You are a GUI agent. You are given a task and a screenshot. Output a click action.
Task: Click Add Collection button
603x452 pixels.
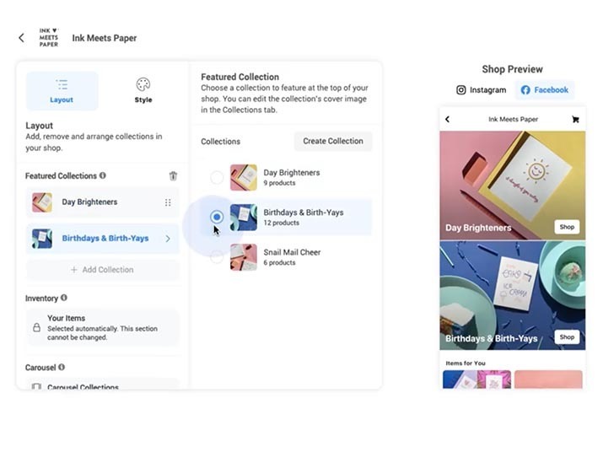102,270
